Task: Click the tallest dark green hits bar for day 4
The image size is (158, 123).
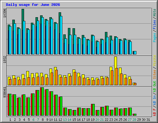Action: pyautogui.click(x=23, y=15)
